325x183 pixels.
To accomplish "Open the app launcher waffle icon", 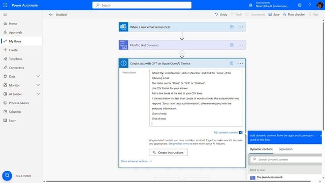I will coord(5,5).
